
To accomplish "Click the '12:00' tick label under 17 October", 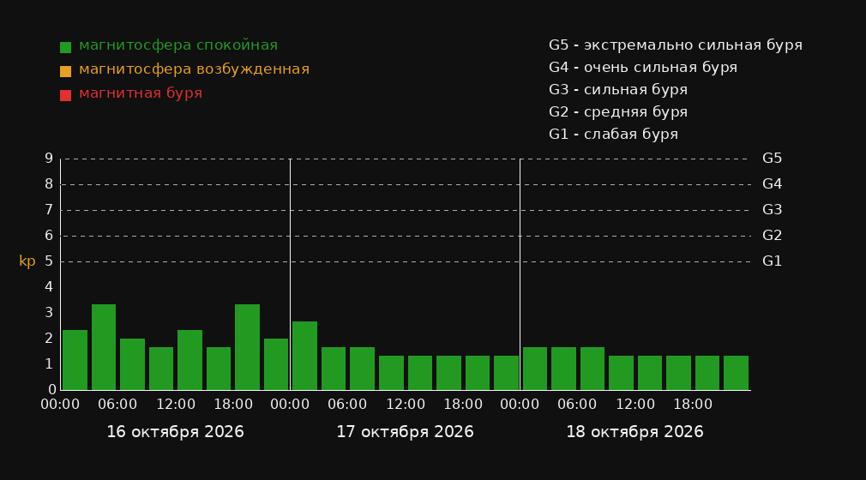I will (x=406, y=405).
